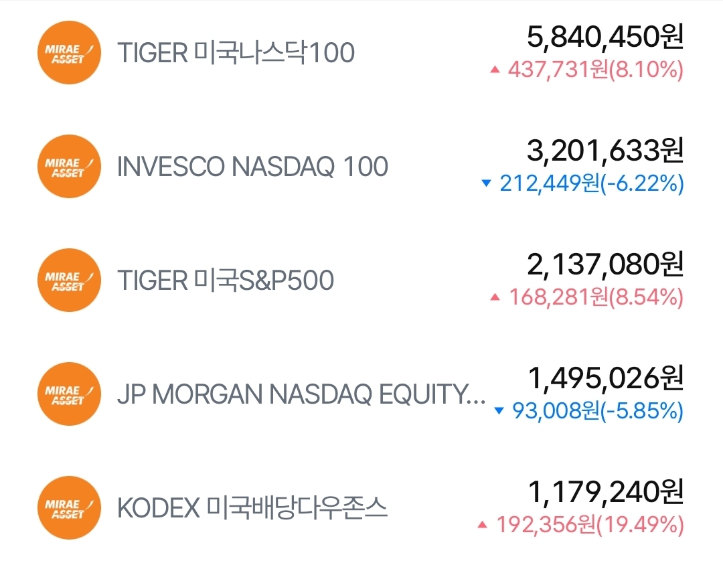
Task: Open the INVESCO NASDAQ 100 holding
Action: [252, 167]
